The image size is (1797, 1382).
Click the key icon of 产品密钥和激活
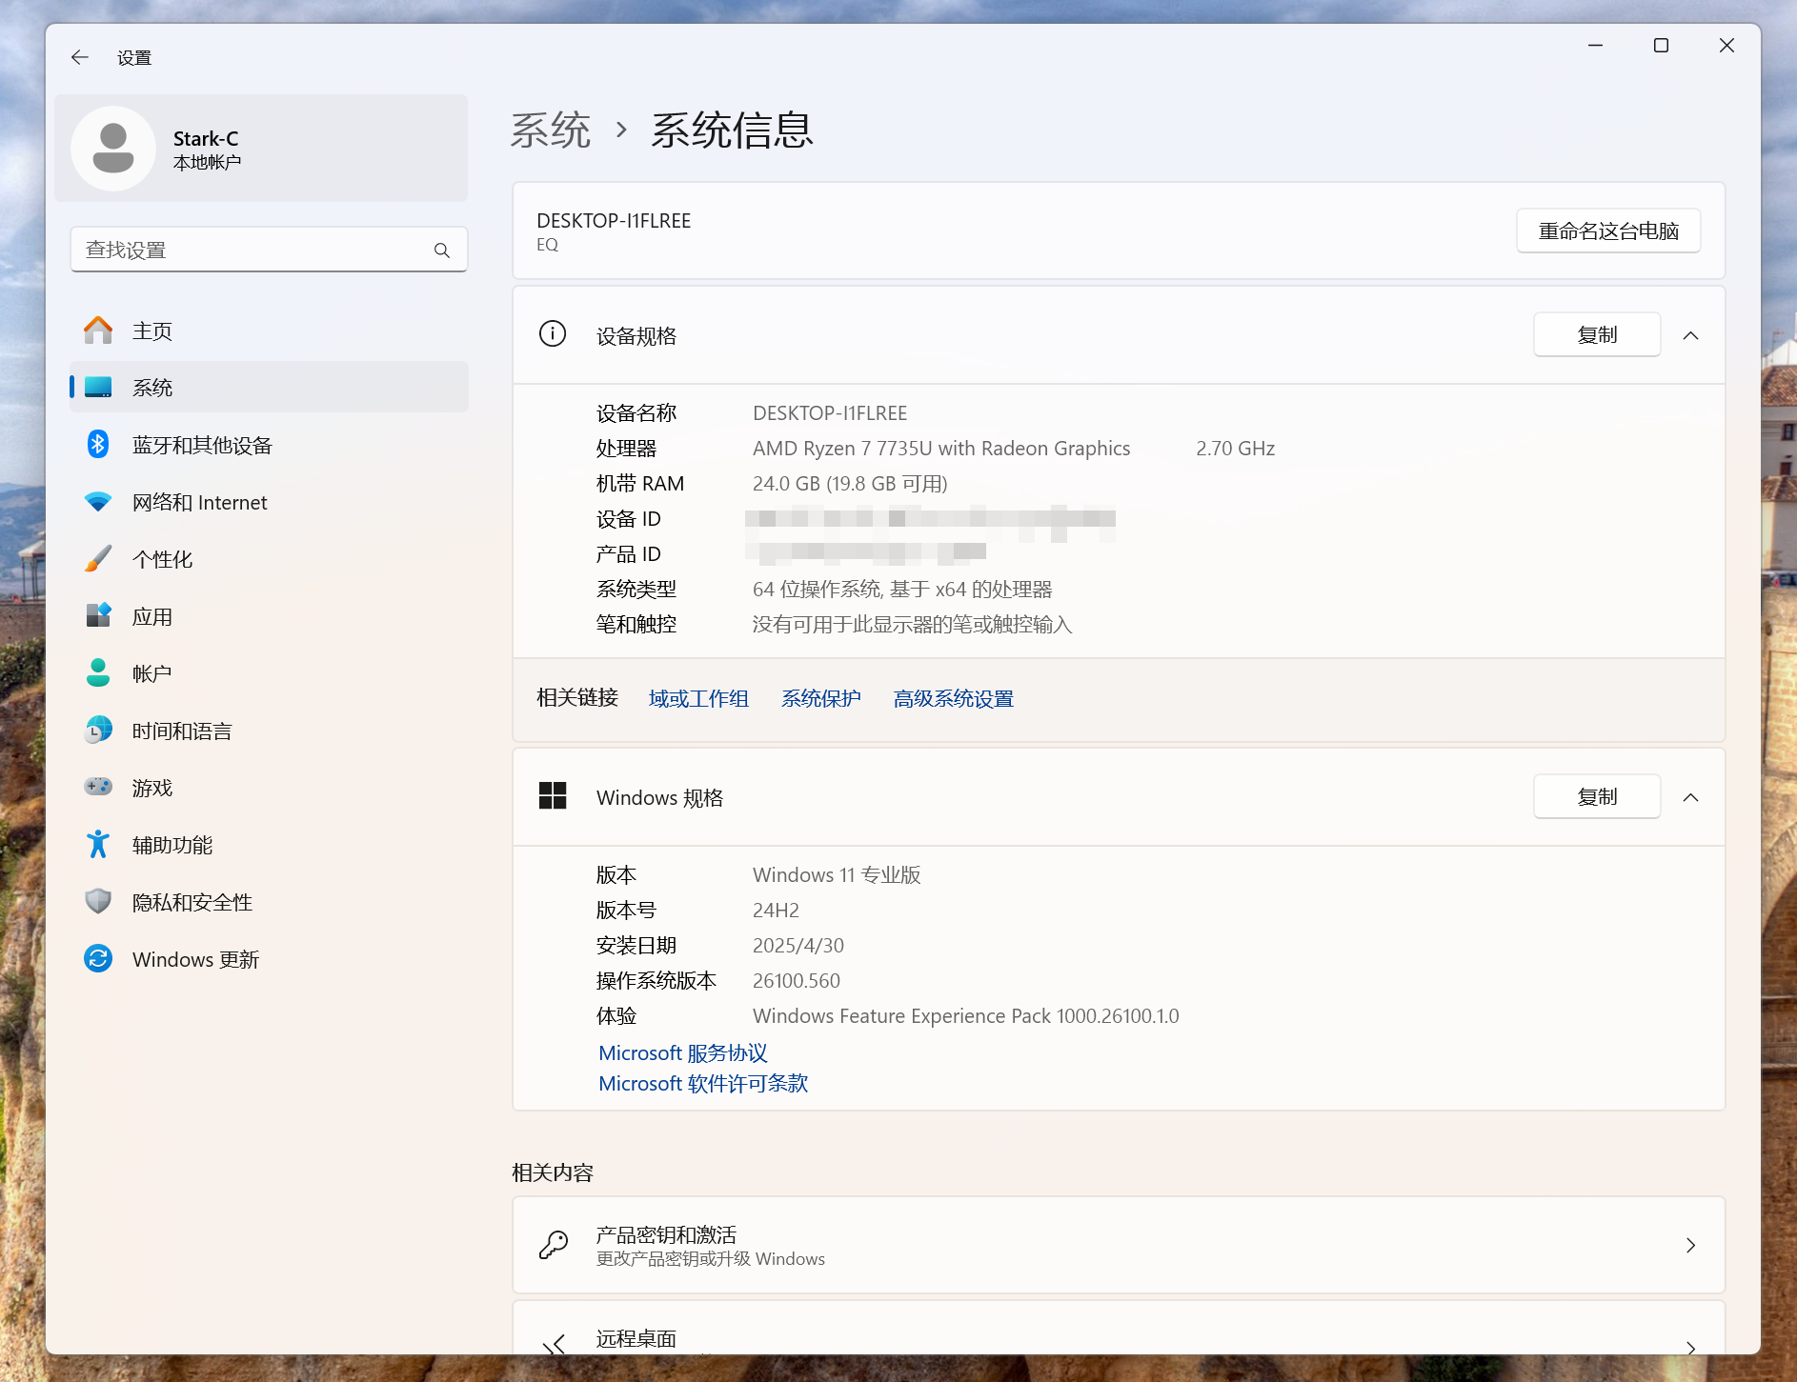click(x=553, y=1245)
